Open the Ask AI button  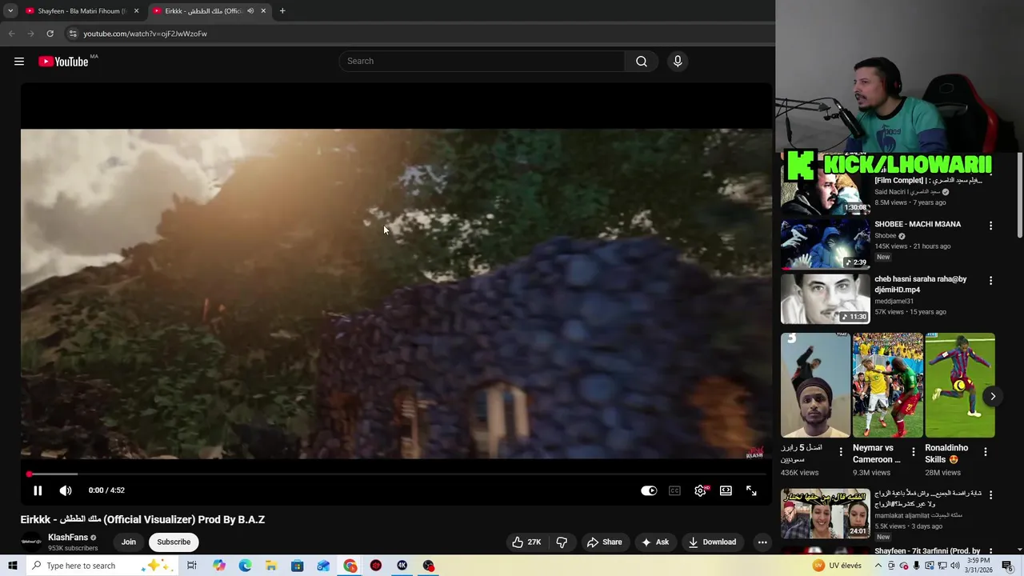[x=655, y=542]
